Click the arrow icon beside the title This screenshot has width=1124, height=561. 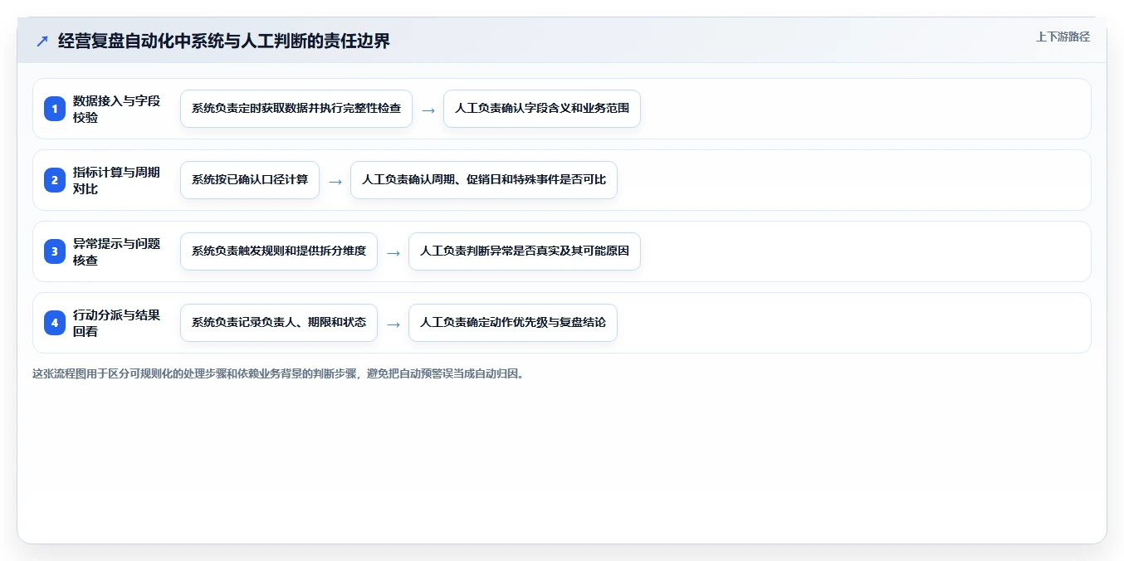[x=42, y=41]
